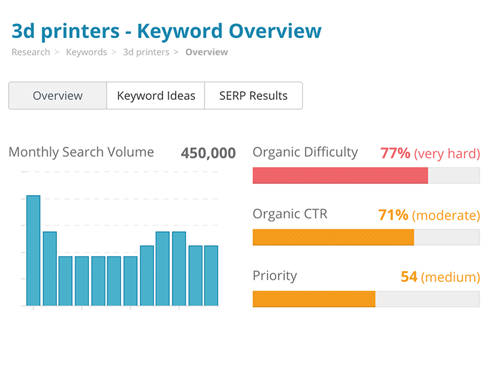
Task: Go to the Keywords breadcrumb link
Action: tap(86, 52)
